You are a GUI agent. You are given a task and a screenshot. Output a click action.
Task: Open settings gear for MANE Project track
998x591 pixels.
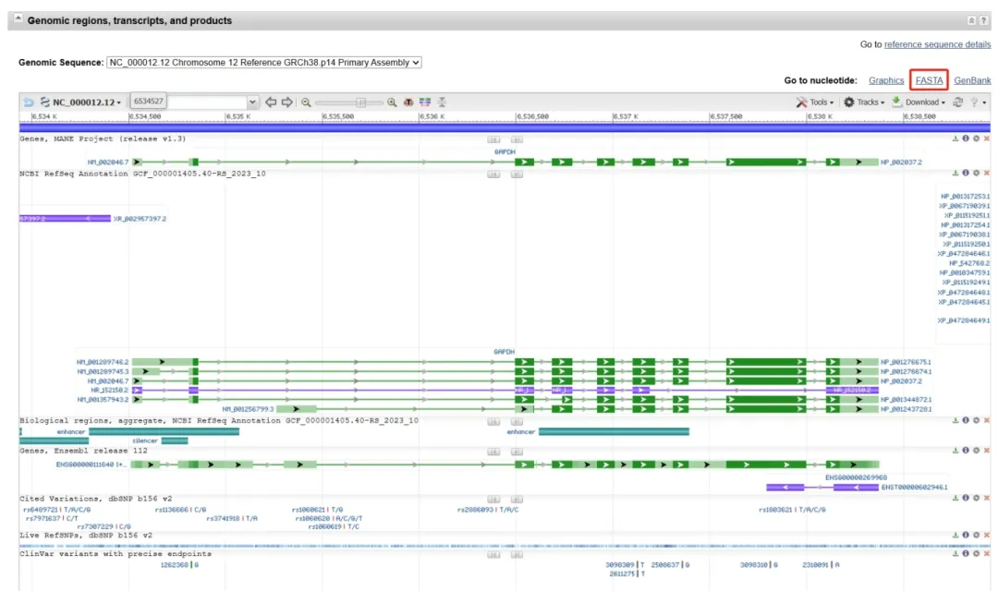click(977, 139)
